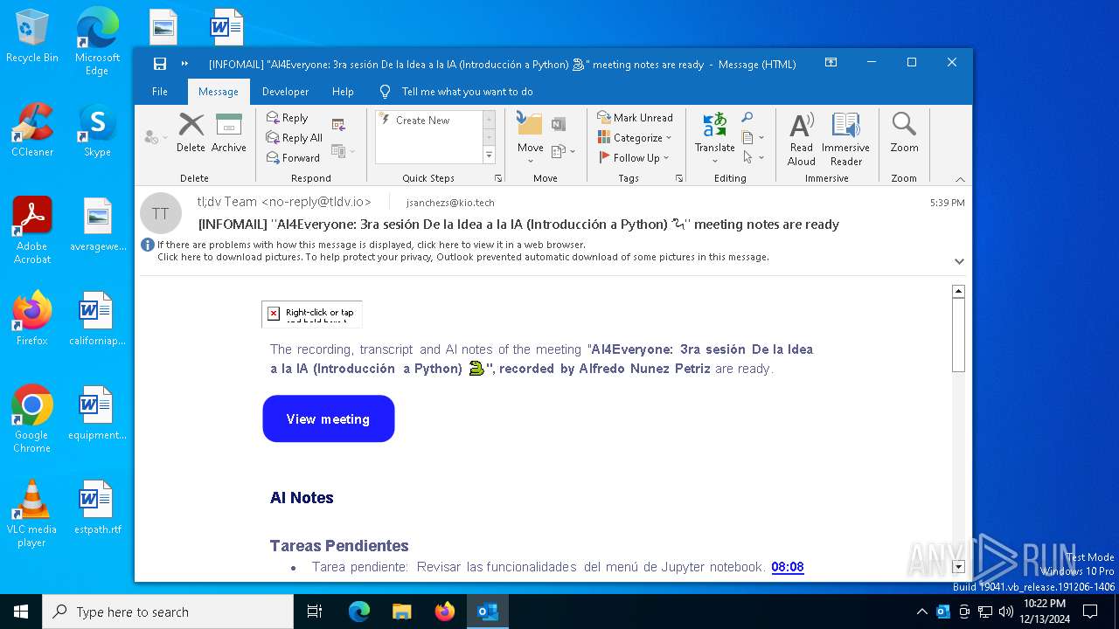The height and width of the screenshot is (629, 1119).
Task: Open the File menu
Action: point(160,92)
